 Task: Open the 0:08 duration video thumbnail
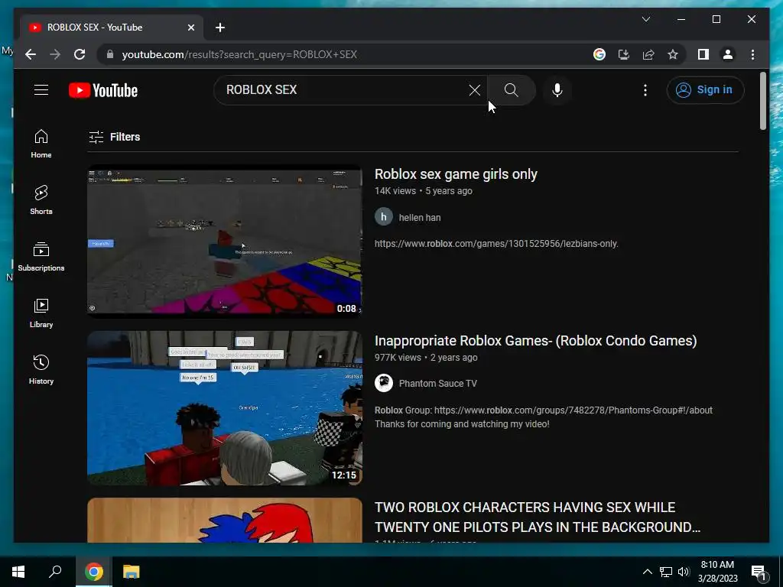224,241
